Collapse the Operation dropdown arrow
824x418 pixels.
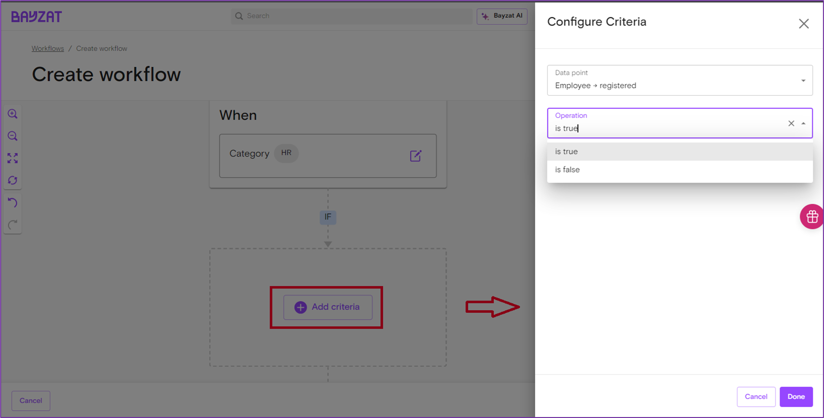pos(803,124)
